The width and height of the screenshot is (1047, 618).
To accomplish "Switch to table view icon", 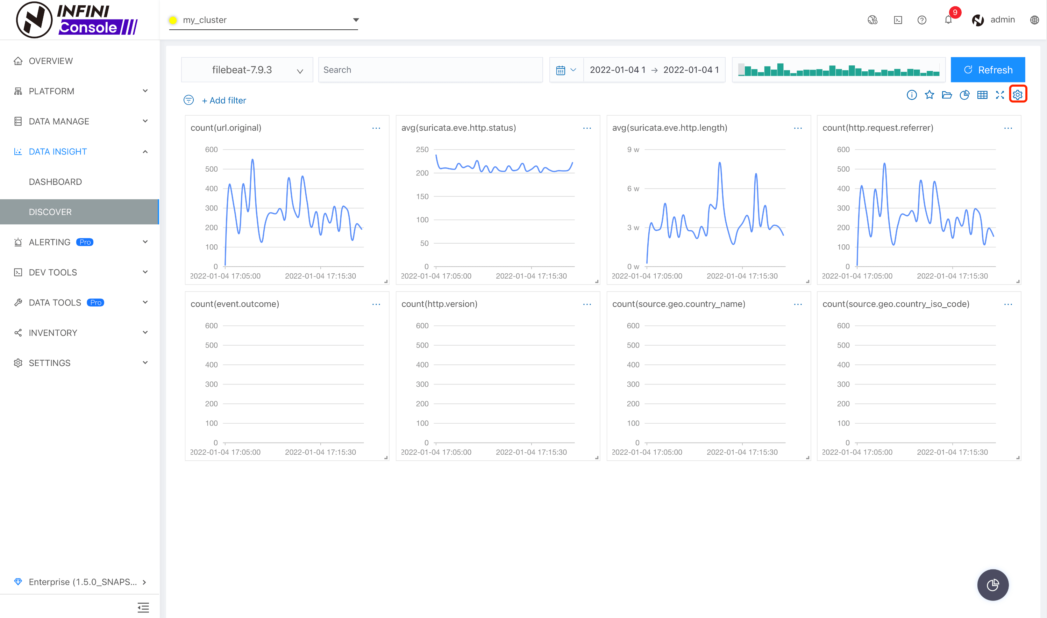I will click(x=982, y=95).
